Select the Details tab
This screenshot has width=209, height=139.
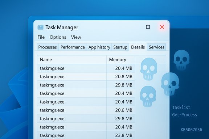click(x=138, y=47)
